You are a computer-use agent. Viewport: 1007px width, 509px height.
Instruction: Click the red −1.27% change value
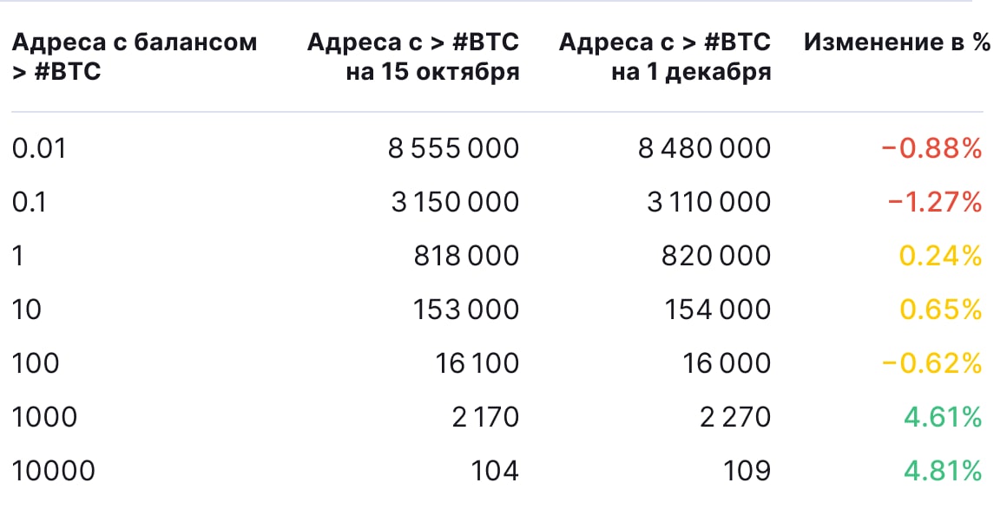pyautogui.click(x=934, y=202)
